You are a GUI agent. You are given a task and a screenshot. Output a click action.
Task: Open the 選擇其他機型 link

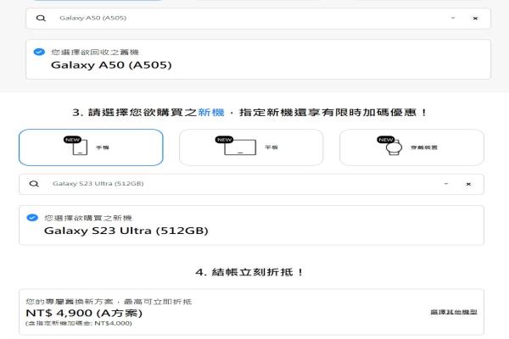(x=454, y=312)
